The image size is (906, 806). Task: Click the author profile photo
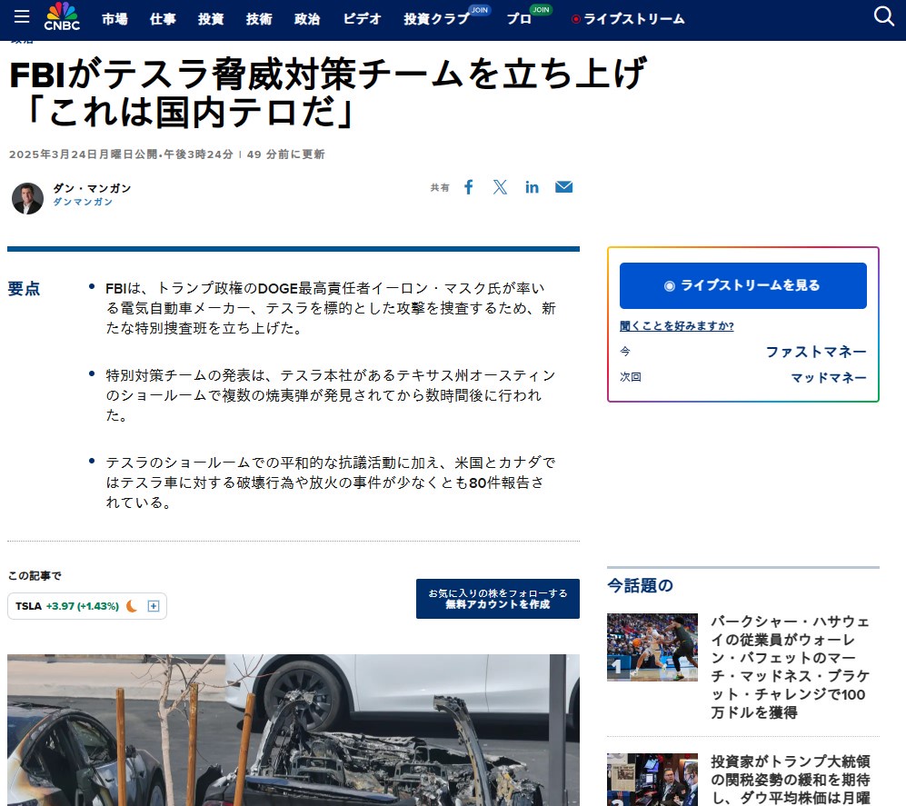(28, 198)
